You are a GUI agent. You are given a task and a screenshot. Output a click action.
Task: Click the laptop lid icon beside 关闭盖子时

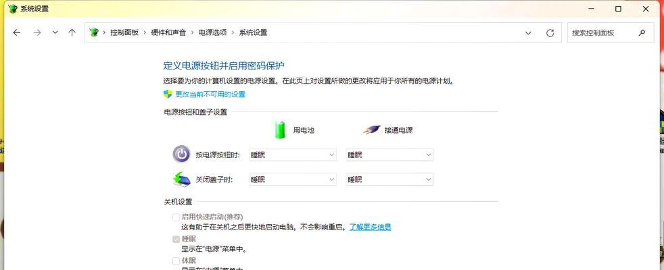(x=182, y=179)
